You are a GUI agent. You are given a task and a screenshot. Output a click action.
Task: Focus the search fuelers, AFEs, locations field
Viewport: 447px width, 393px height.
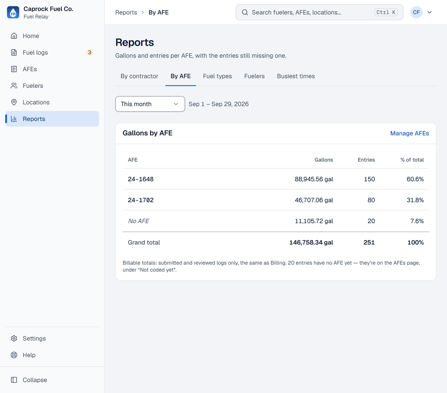[319, 12]
